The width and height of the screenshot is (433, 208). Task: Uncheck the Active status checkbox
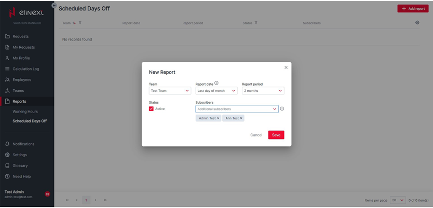point(151,109)
